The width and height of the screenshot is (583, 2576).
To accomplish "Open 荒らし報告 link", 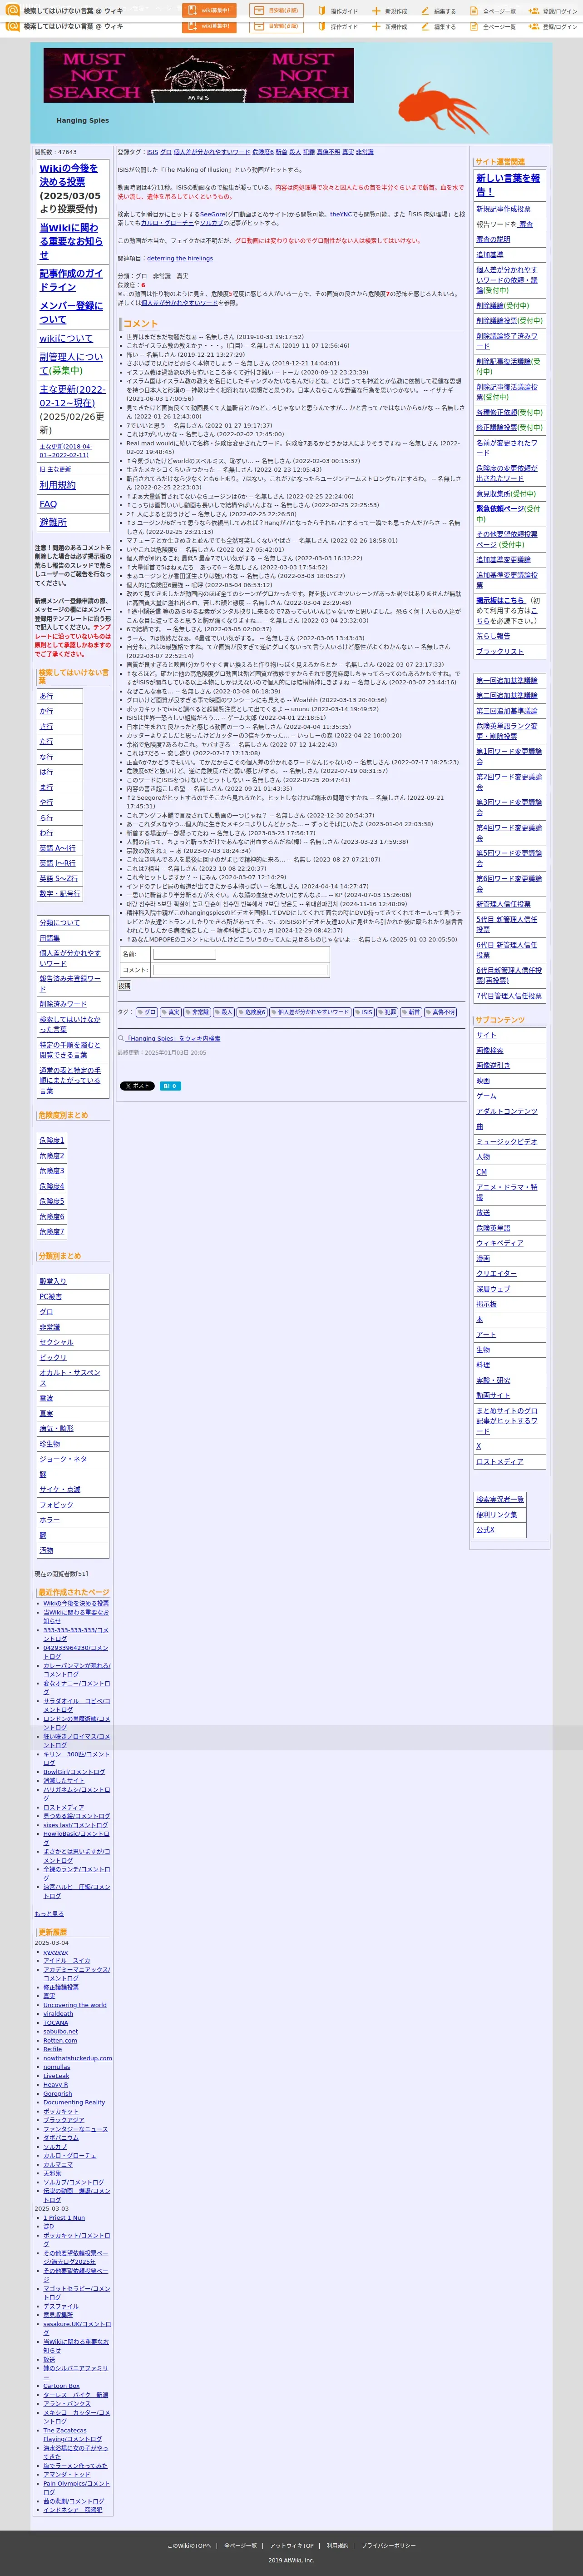I will [x=493, y=636].
